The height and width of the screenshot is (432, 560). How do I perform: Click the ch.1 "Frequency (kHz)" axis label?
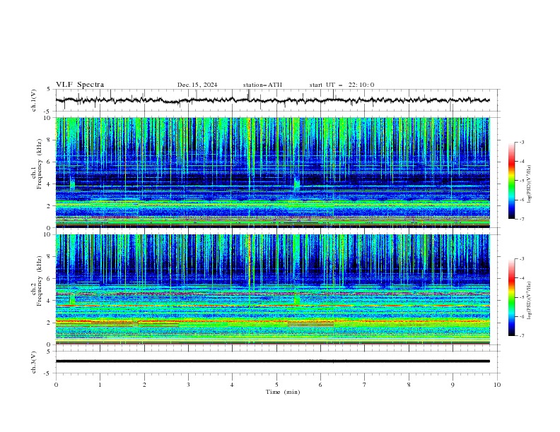(x=40, y=164)
